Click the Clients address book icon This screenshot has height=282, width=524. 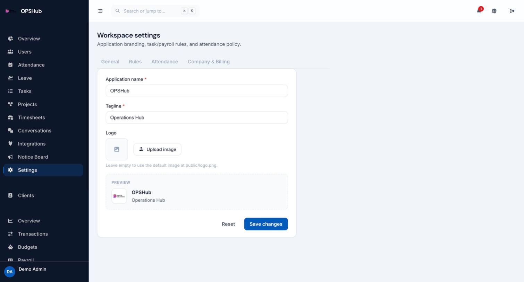coord(10,195)
